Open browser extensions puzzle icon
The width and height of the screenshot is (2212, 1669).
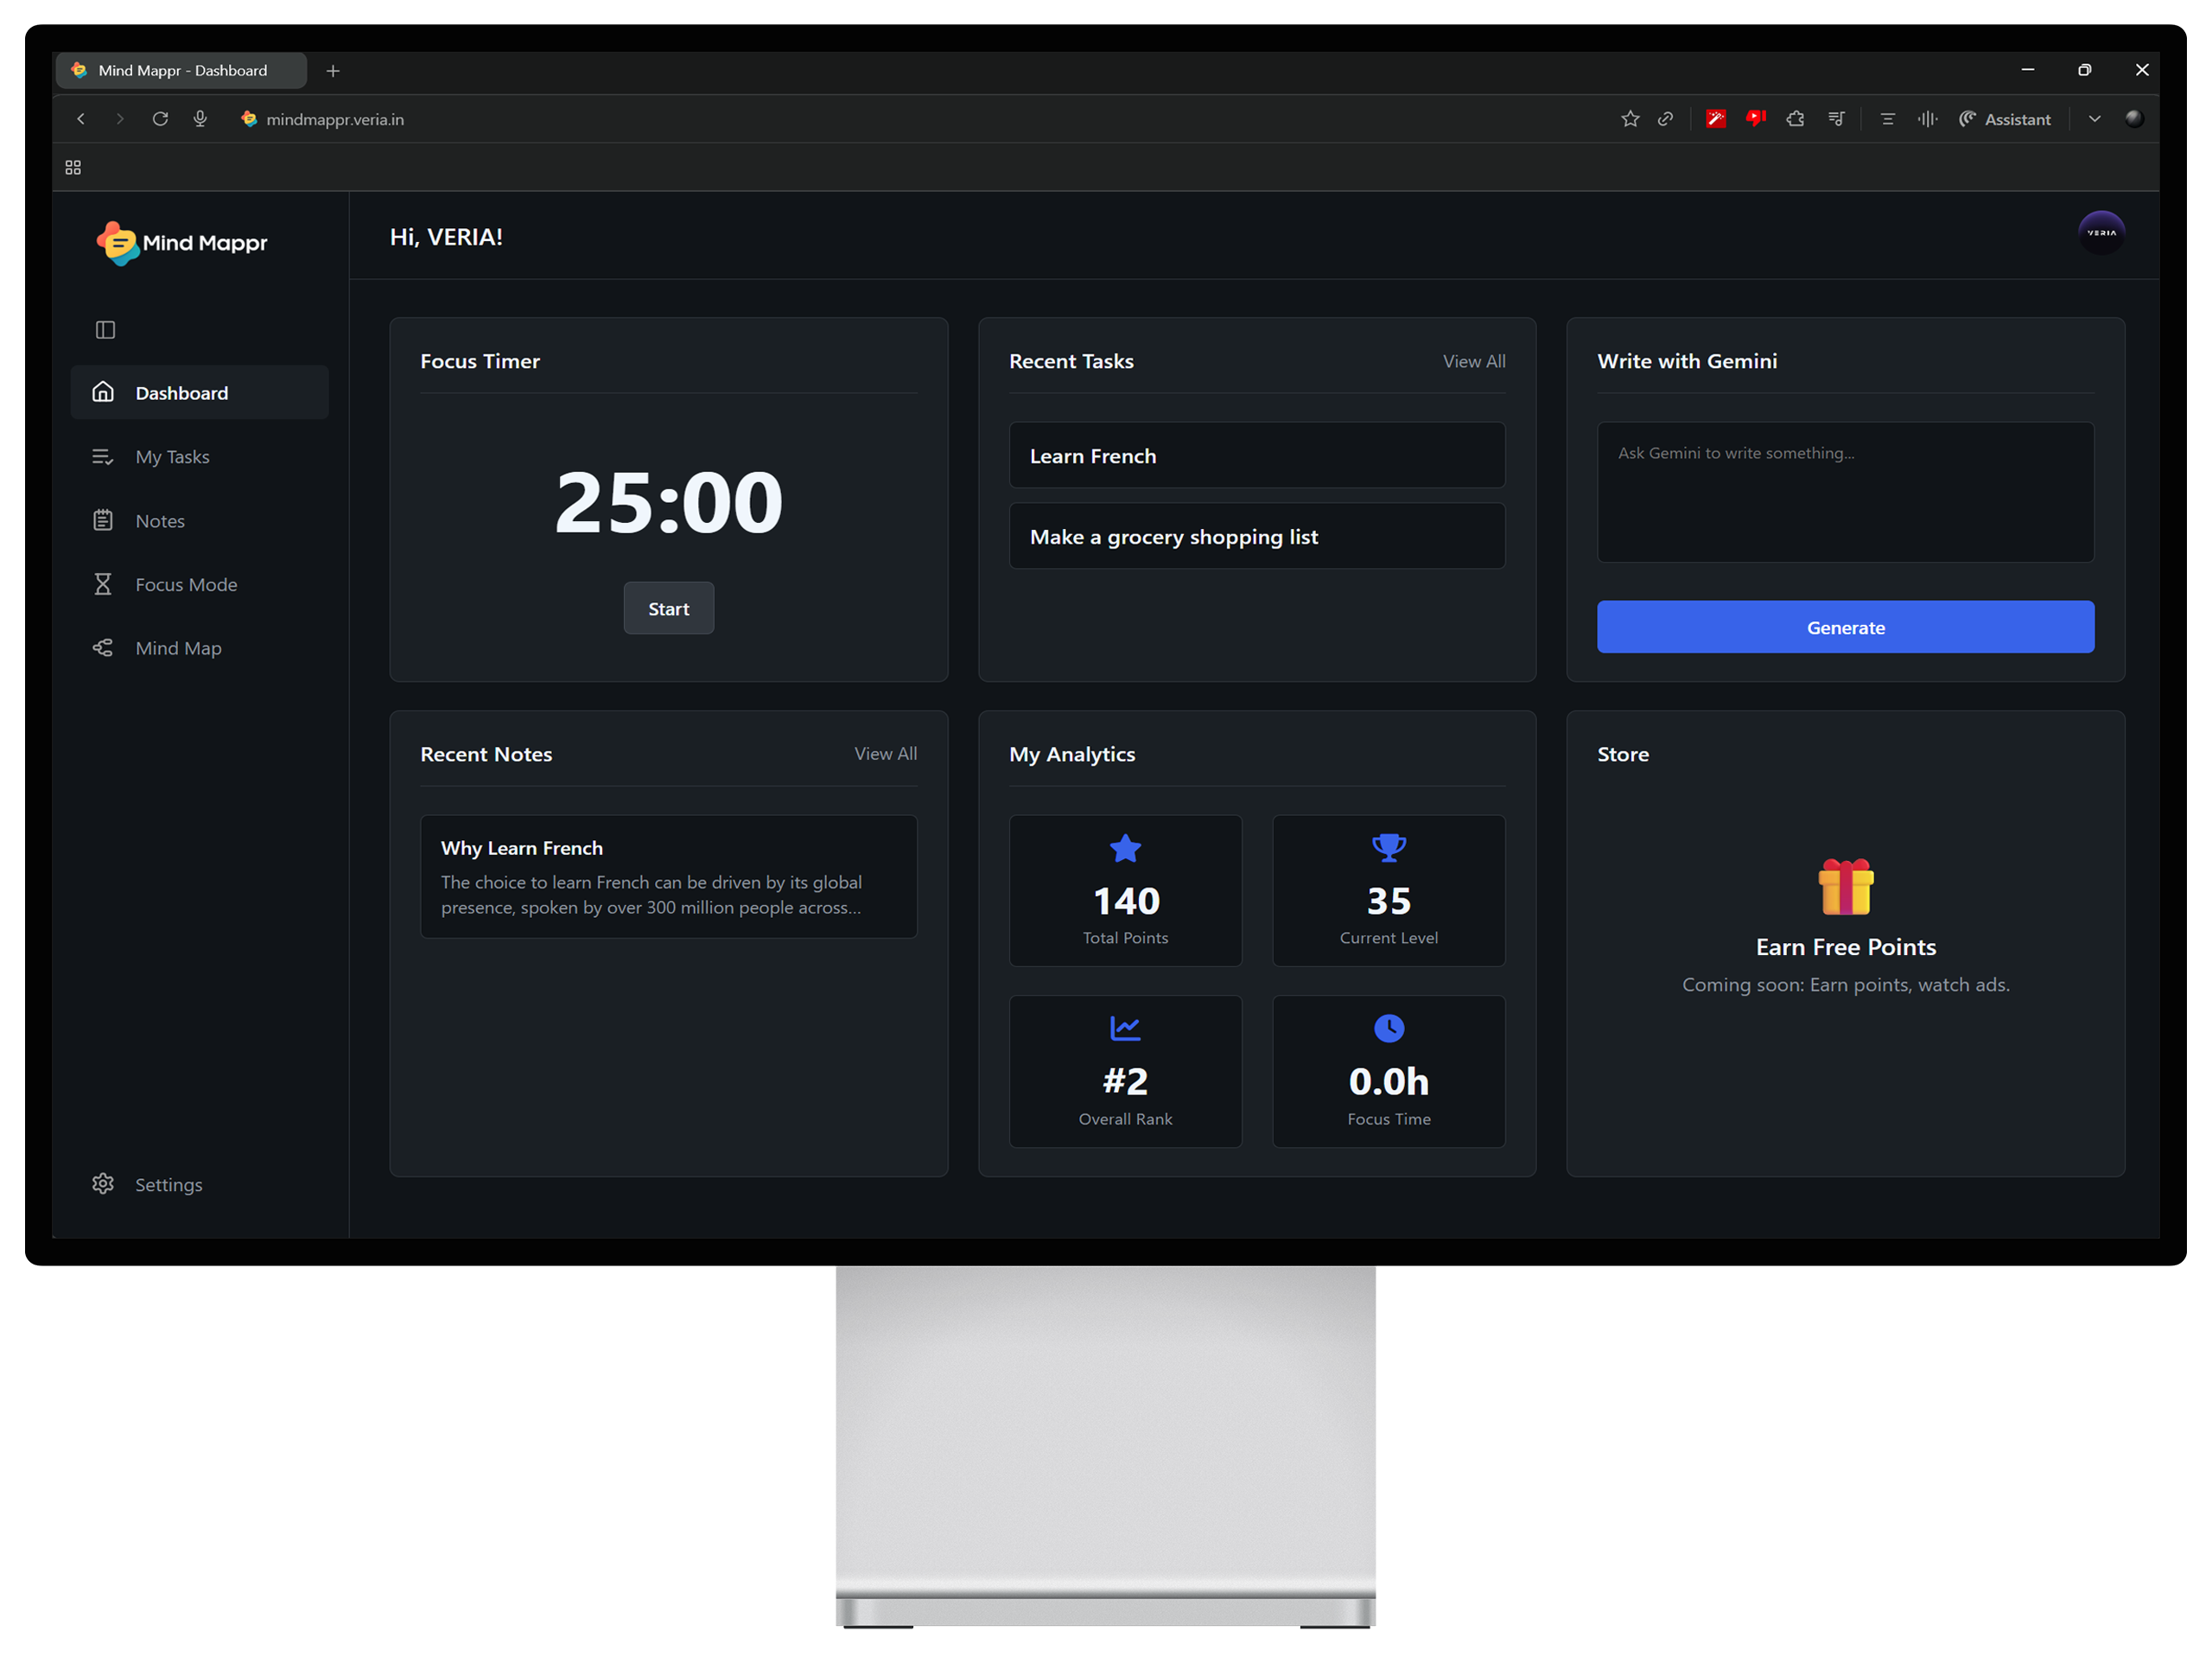click(x=1795, y=119)
